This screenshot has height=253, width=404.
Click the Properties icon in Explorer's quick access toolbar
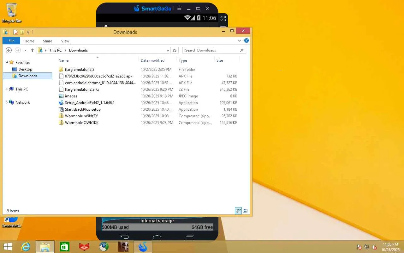(x=15, y=32)
